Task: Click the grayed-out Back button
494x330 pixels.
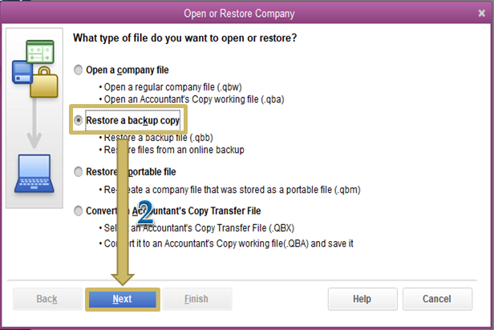Action: tap(47, 299)
